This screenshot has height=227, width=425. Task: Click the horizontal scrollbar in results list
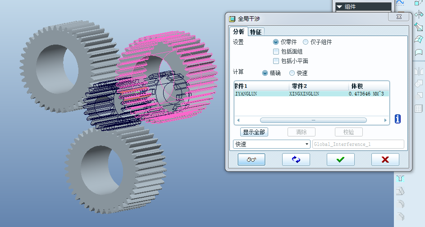pyautogui.click(x=313, y=120)
